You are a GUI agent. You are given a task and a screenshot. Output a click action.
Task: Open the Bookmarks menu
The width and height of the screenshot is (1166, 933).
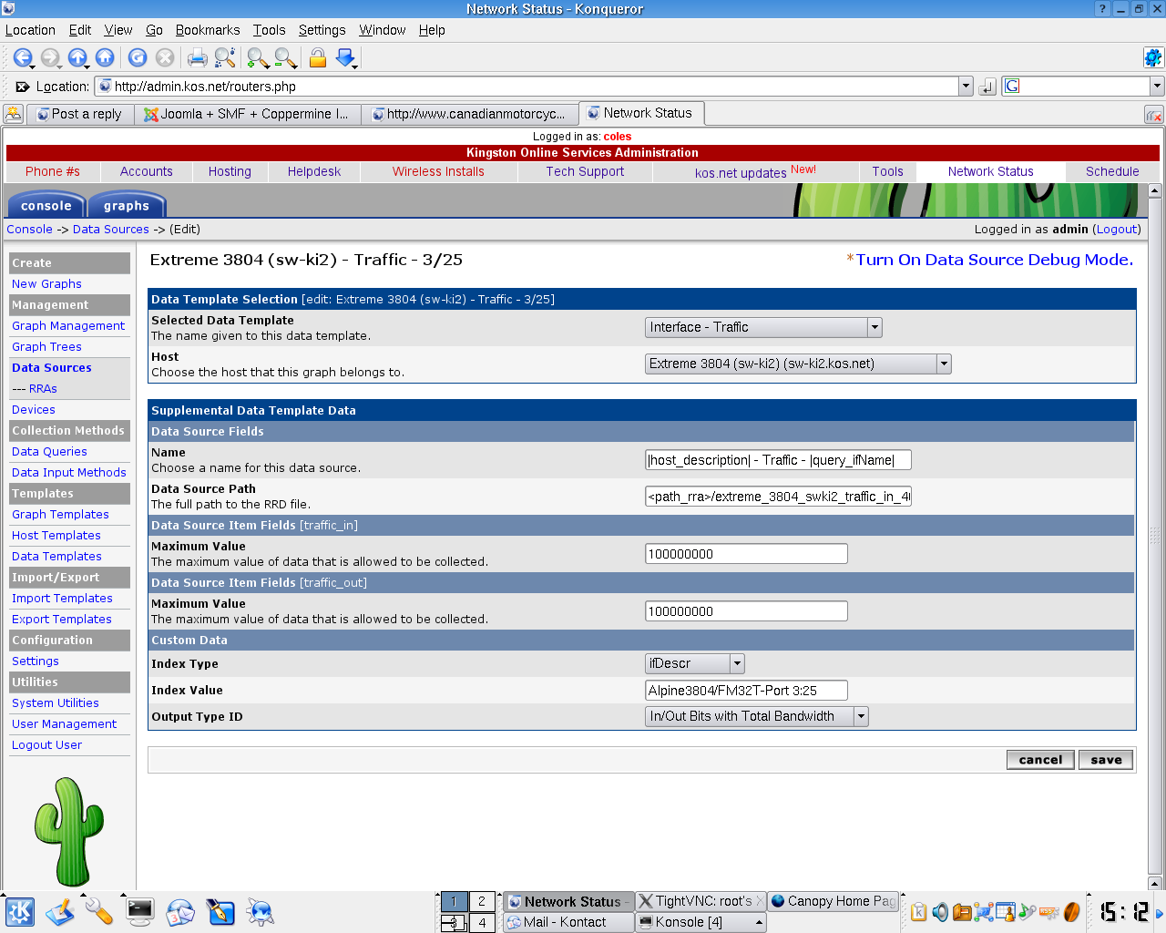pyautogui.click(x=208, y=30)
